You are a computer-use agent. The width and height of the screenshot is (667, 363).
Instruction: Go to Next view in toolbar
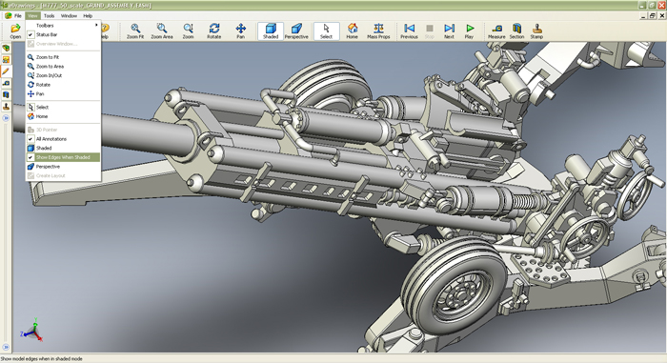coord(449,31)
